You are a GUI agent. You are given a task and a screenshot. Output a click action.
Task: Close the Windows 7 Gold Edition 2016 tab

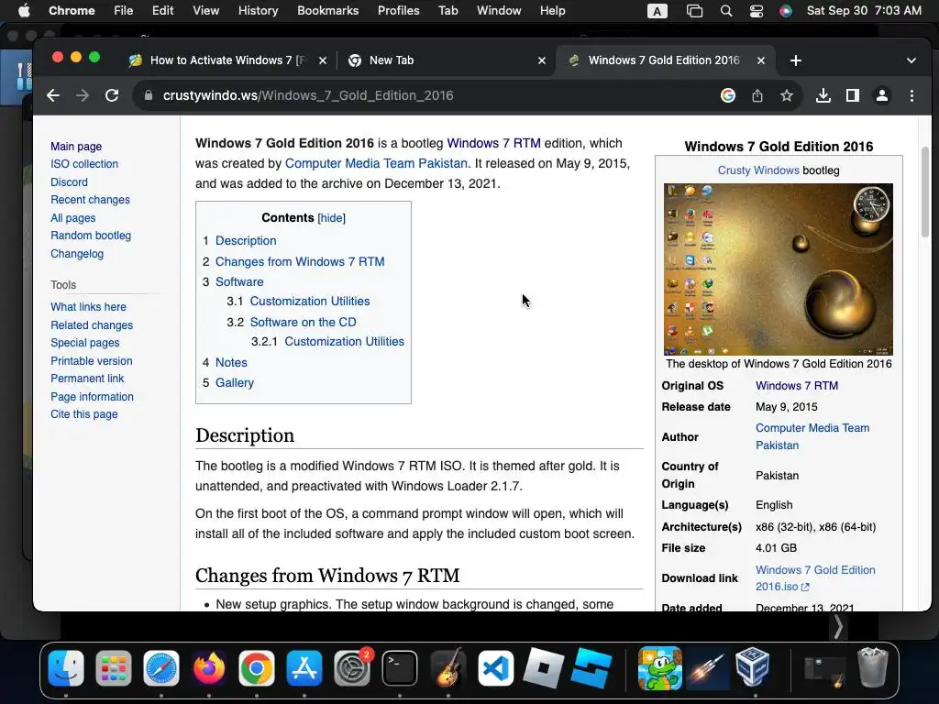tap(761, 60)
